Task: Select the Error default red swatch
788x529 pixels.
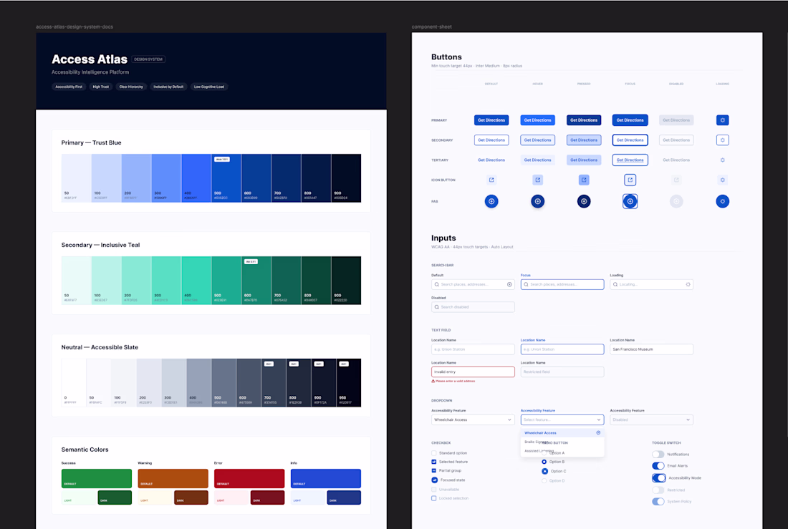Action: 249,479
